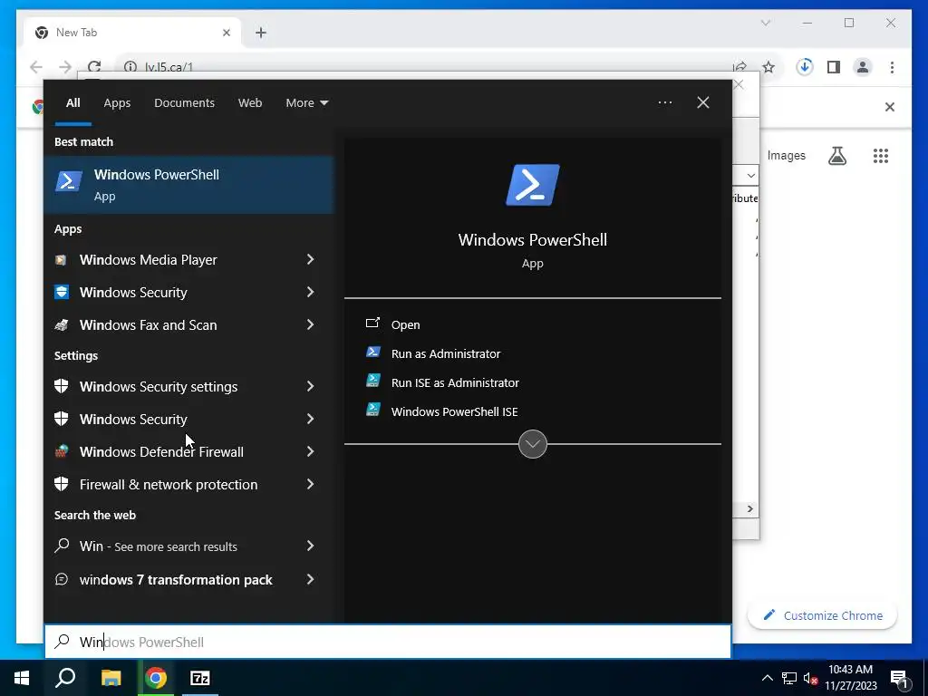Click the Run ISE as Administrator icon

pyautogui.click(x=372, y=381)
